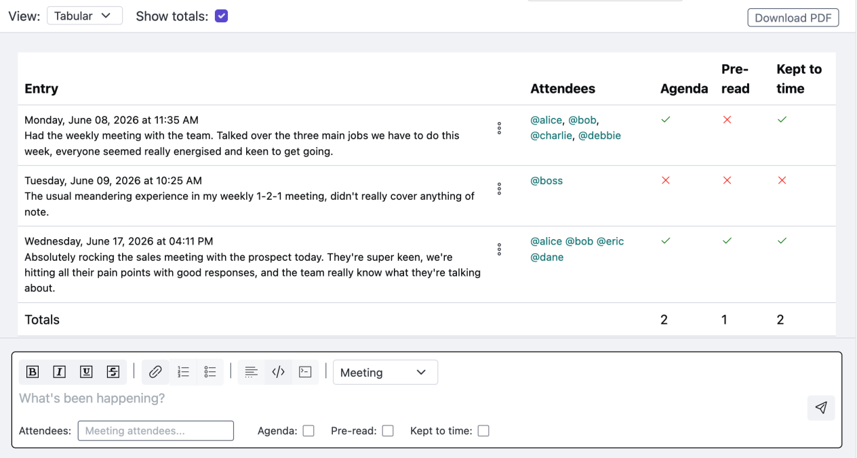Tick the Pre-read checkbox in the editor
This screenshot has width=857, height=458.
click(388, 431)
